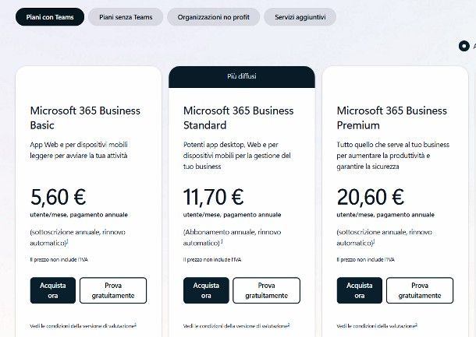The width and height of the screenshot is (476, 337).
Task: Show the Servizi aggiuntivi tab
Action: point(300,16)
